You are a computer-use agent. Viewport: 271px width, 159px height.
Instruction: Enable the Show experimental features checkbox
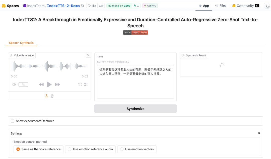pos(13,121)
